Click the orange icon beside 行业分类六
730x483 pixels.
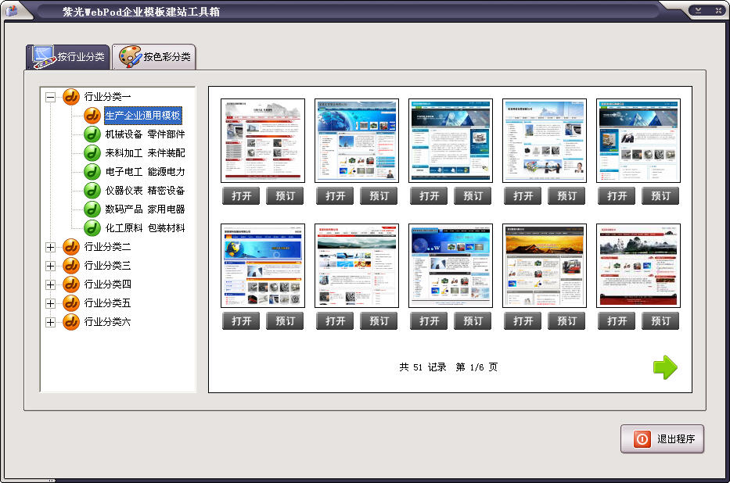pyautogui.click(x=71, y=322)
